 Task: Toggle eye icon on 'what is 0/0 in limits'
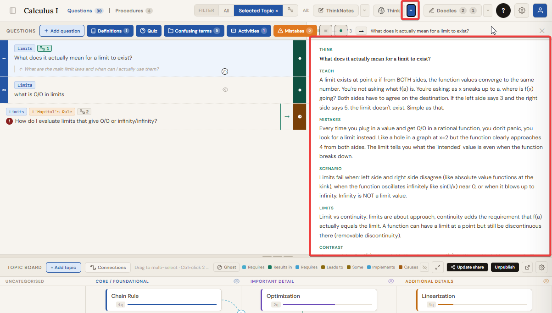(225, 90)
